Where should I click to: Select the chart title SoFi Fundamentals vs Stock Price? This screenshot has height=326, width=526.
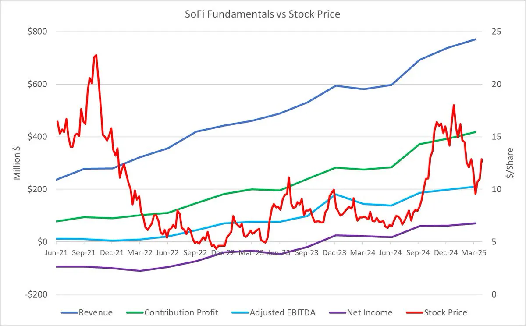point(263,14)
